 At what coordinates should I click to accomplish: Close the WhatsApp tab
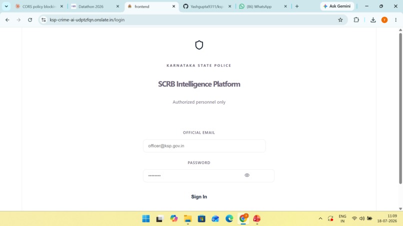[285, 6]
